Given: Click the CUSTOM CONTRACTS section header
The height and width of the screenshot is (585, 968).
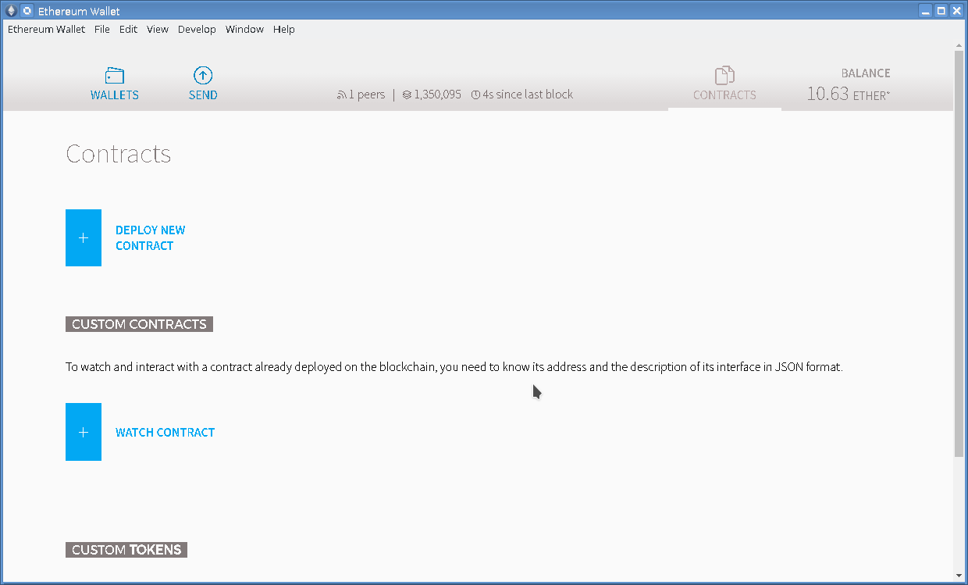Looking at the screenshot, I should tap(139, 324).
